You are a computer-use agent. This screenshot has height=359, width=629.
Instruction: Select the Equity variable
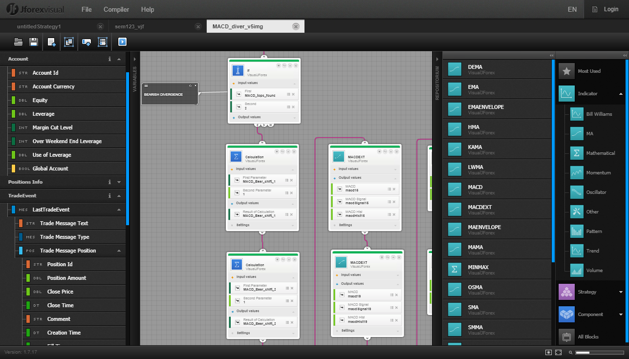[x=67, y=100]
